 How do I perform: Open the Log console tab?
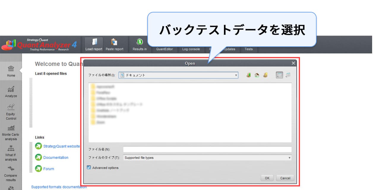(191, 49)
